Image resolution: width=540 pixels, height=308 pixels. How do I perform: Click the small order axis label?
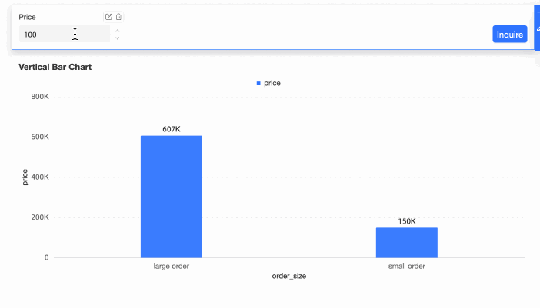pyautogui.click(x=407, y=266)
